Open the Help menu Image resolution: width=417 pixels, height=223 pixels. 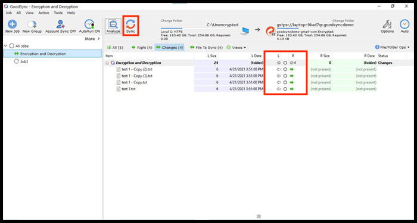71,13
